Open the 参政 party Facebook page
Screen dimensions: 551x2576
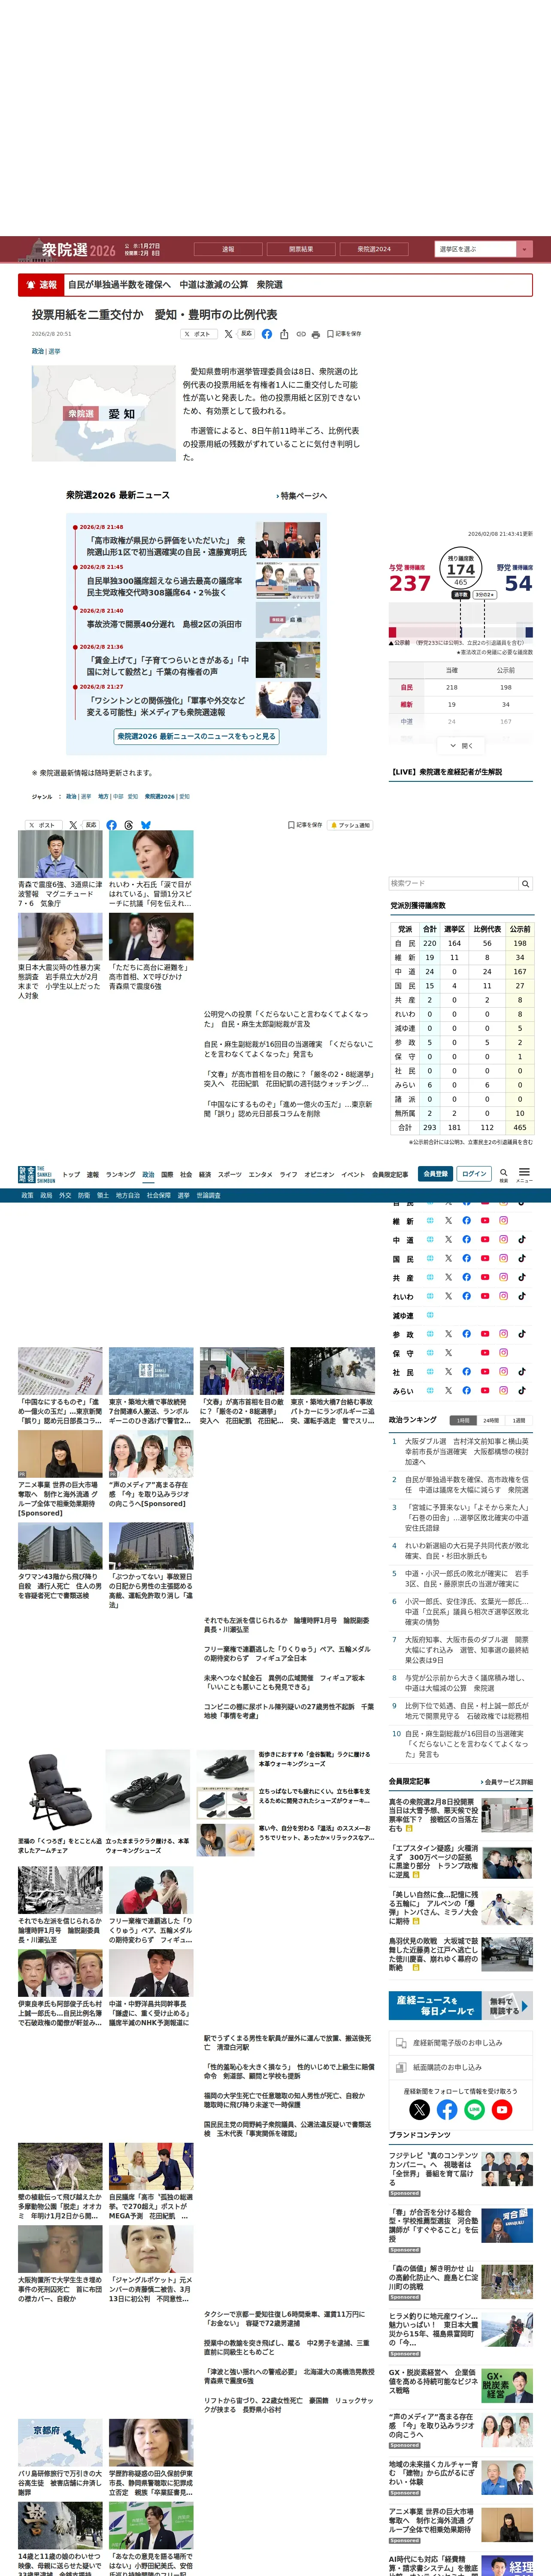tap(466, 1334)
